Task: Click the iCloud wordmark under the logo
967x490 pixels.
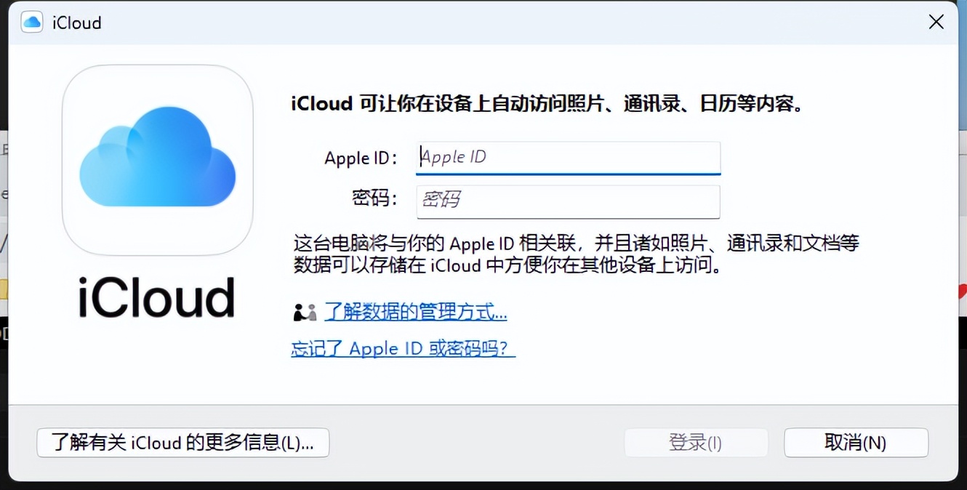Action: pyautogui.click(x=157, y=297)
